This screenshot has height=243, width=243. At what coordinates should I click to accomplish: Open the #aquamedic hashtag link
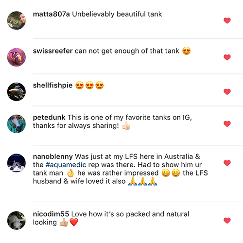[x=66, y=165]
